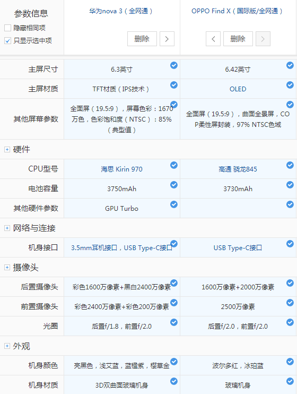Viewport: 297px width, 394px height.
Task: Select the 机身材质 row label
Action: [43, 385]
